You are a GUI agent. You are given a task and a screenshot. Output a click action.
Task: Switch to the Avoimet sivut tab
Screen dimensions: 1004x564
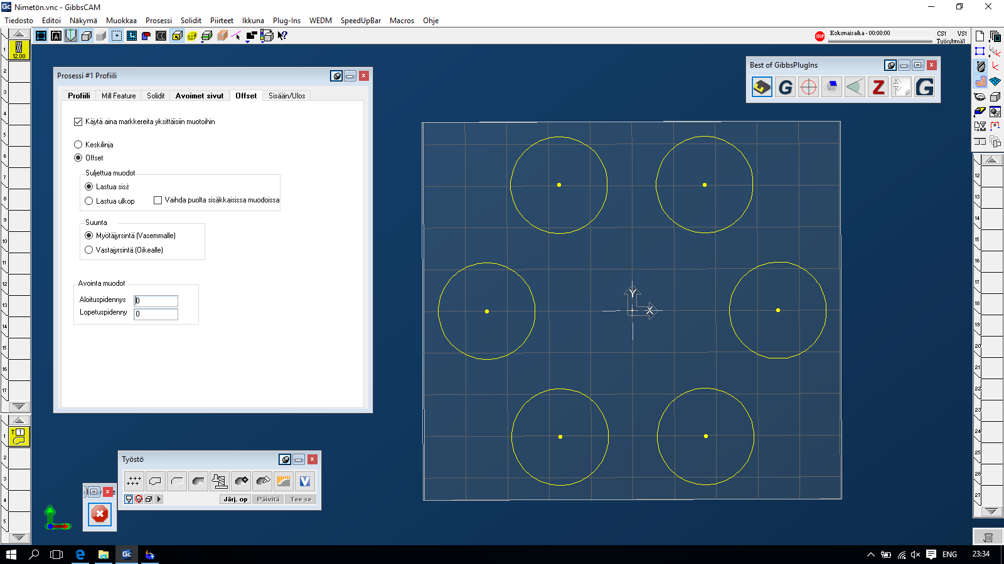click(x=200, y=96)
